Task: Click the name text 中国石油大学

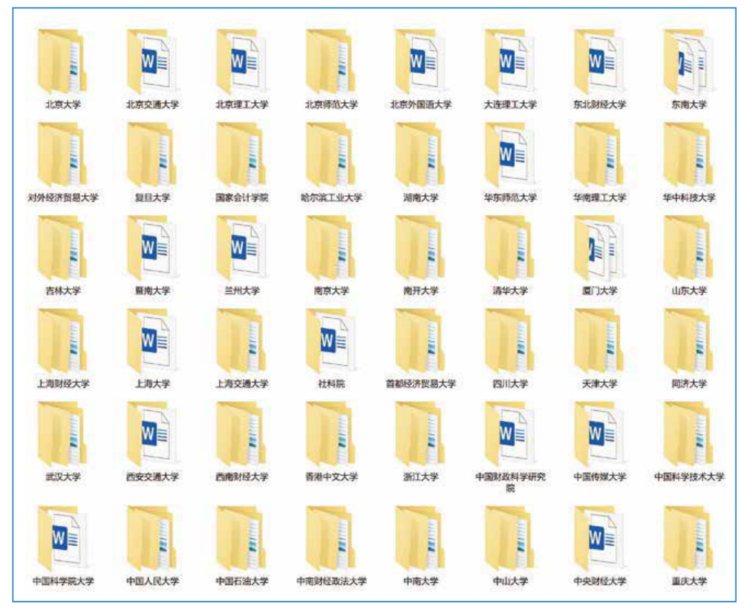Action: pos(242,581)
